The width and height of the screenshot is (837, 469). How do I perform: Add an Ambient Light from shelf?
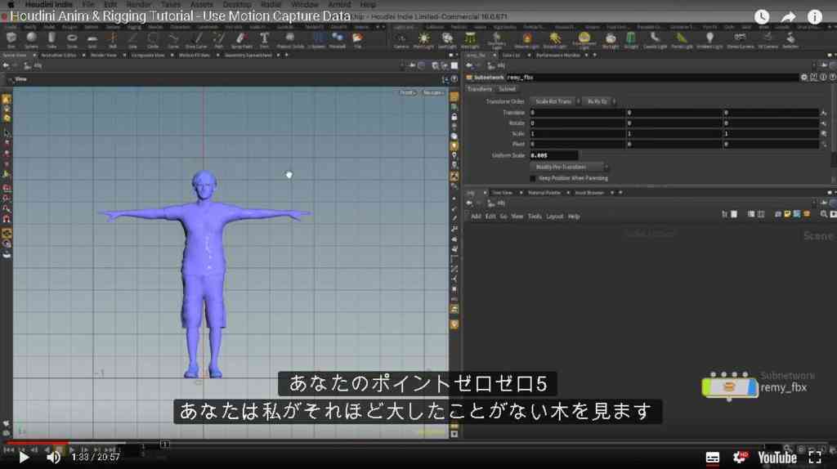click(709, 40)
